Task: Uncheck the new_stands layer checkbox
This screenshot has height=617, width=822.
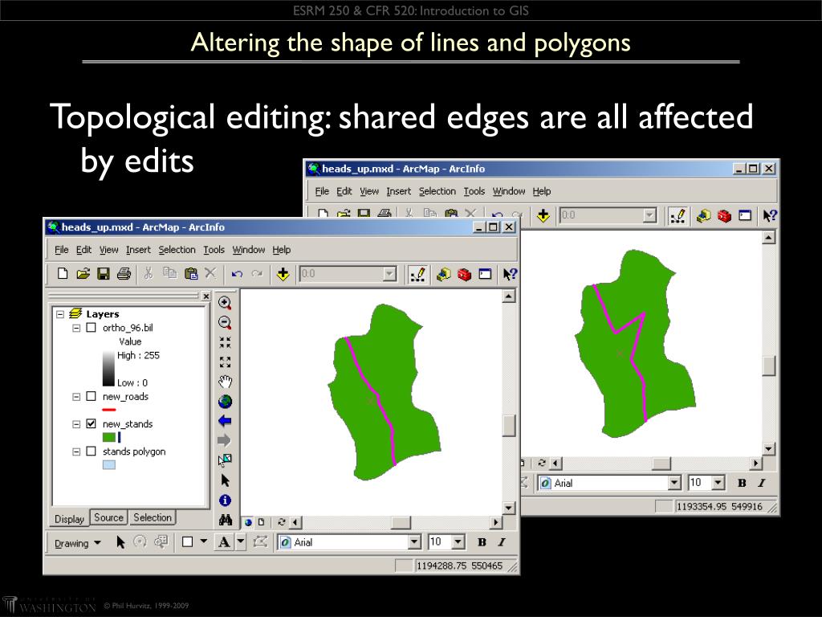Action: [92, 423]
